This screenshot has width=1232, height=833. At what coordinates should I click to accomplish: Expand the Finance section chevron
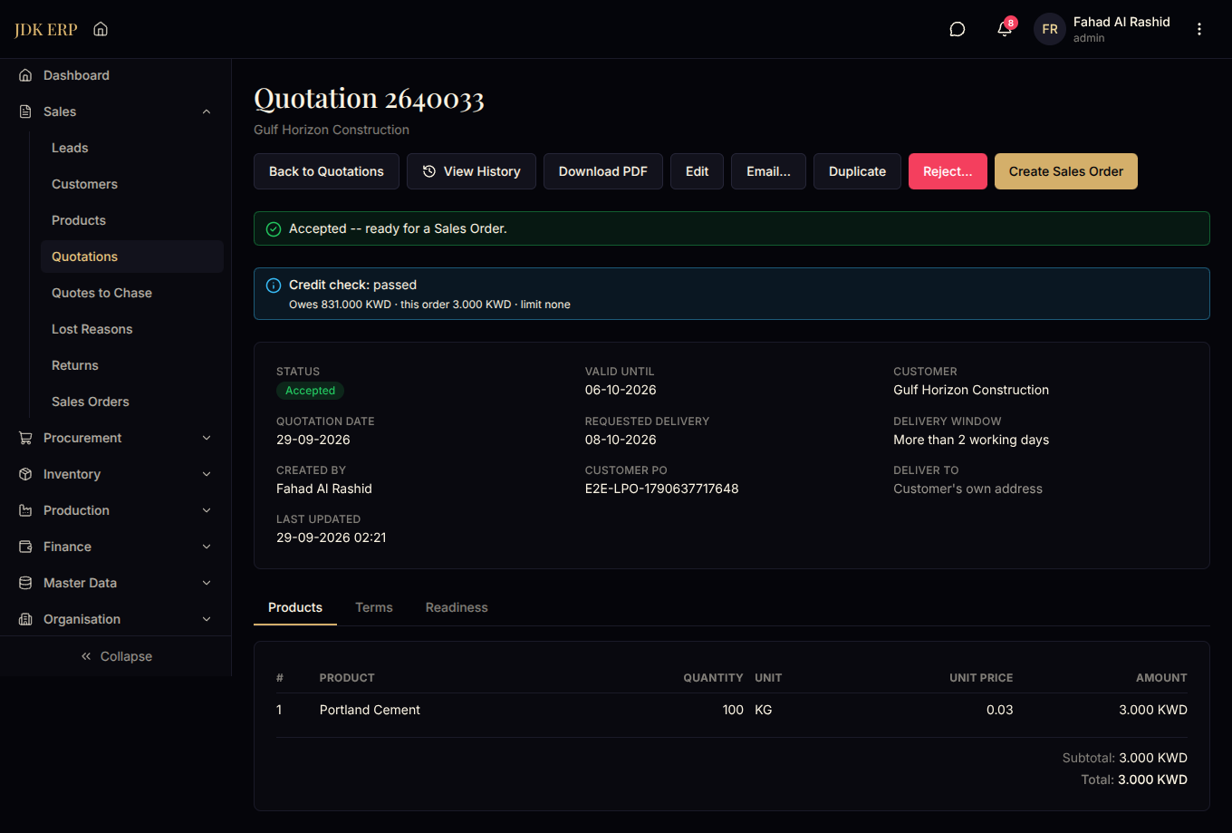pos(207,547)
